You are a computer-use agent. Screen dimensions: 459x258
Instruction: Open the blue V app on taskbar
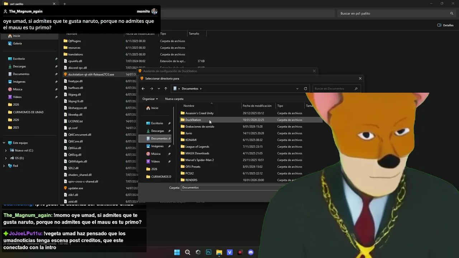coord(230,252)
